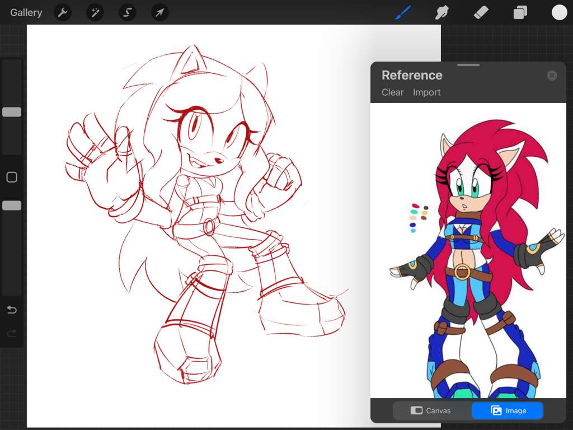Select the Smudge tool

442,12
